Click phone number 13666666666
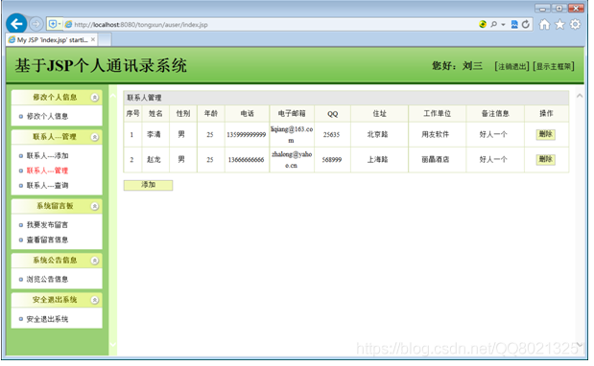This screenshot has height=366, width=594. click(247, 160)
